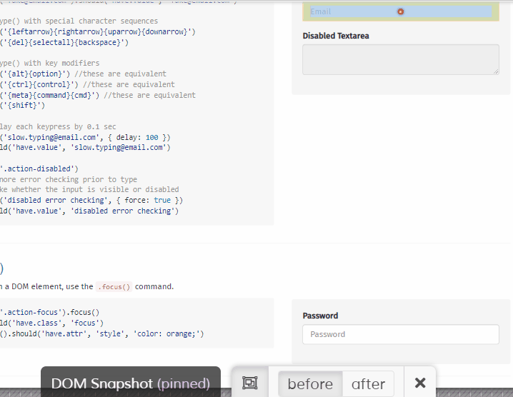Focus the Password input field
The width and height of the screenshot is (513, 397).
click(400, 334)
